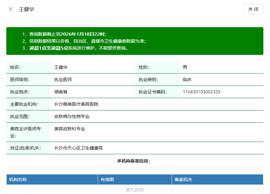Select institution 长沙雅美医疗美容医院
This screenshot has width=270, height=194.
(76, 104)
